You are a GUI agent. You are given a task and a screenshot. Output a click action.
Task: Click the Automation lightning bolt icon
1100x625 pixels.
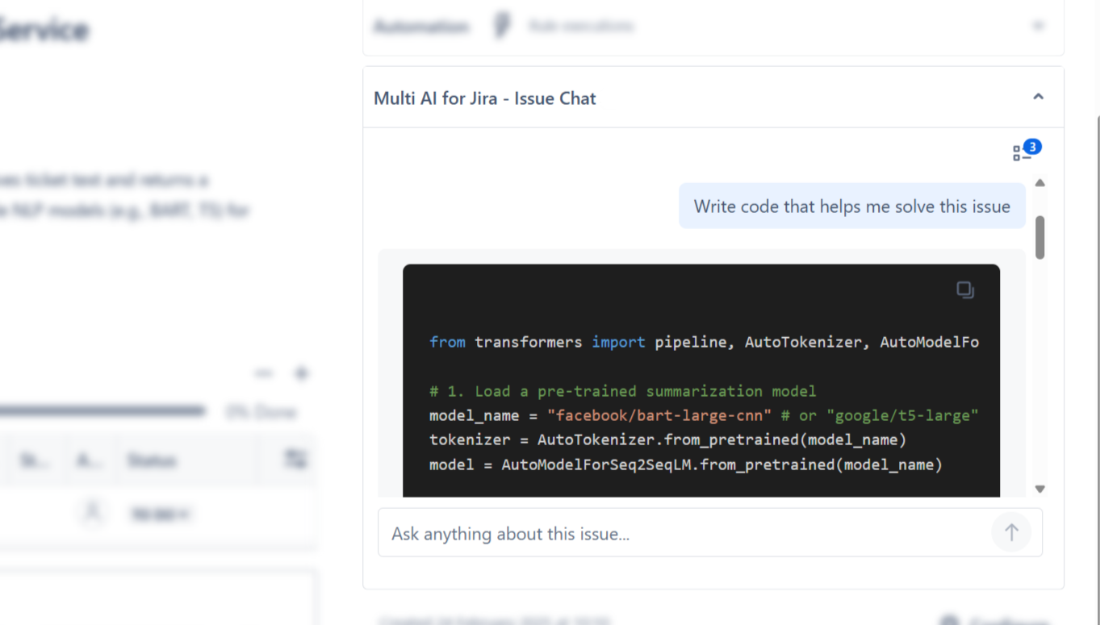coord(502,26)
